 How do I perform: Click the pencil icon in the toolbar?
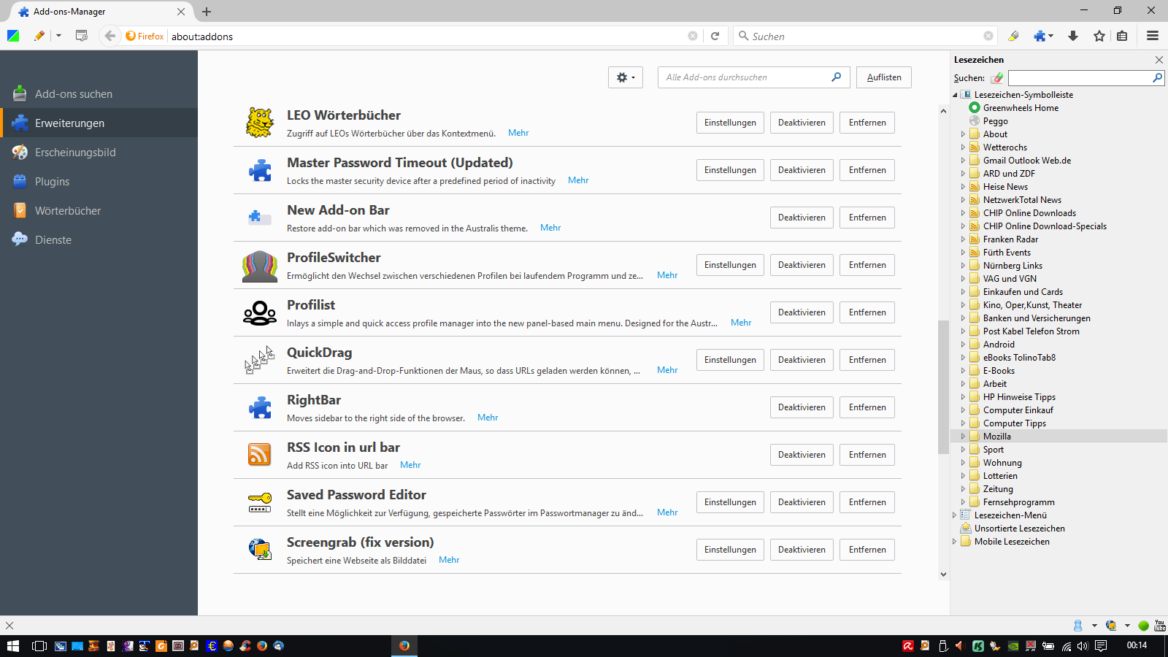click(39, 36)
